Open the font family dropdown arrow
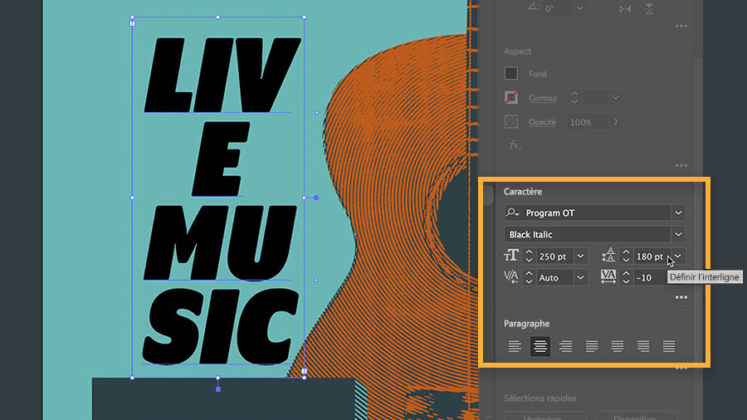The image size is (747, 420). [x=678, y=212]
